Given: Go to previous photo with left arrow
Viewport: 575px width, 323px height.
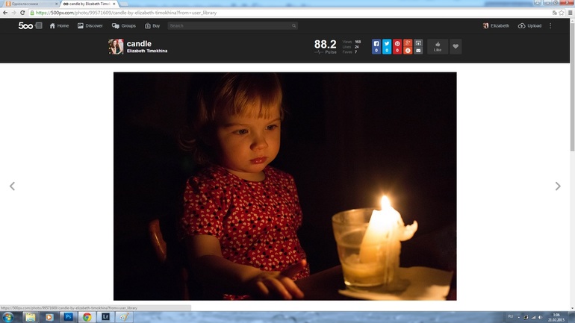Looking at the screenshot, I should coord(12,186).
